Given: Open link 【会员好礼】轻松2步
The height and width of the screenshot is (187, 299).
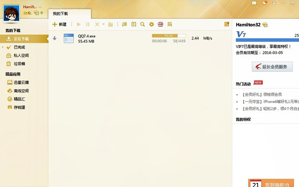Looking at the screenshot, I should (270, 109).
